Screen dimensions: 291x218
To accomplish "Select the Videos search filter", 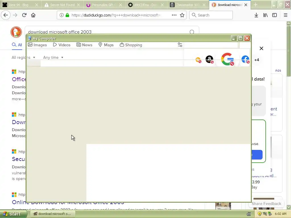I will coord(62,45).
